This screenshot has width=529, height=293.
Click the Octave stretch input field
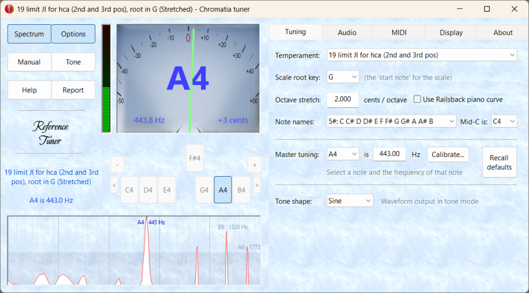343,100
